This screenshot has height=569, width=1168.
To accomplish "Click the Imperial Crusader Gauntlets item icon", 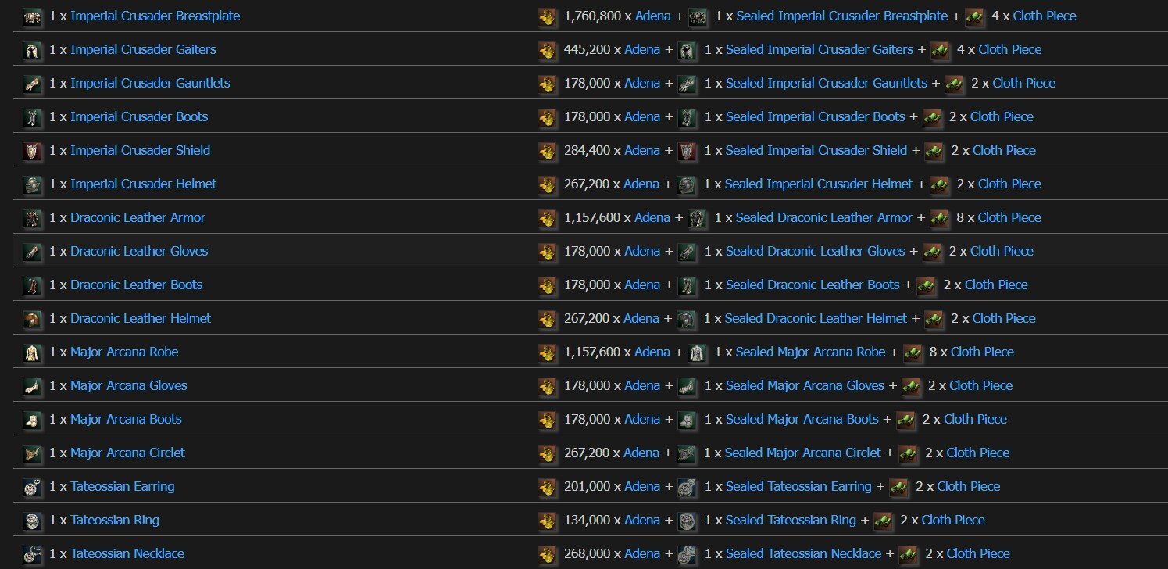I will pyautogui.click(x=32, y=84).
